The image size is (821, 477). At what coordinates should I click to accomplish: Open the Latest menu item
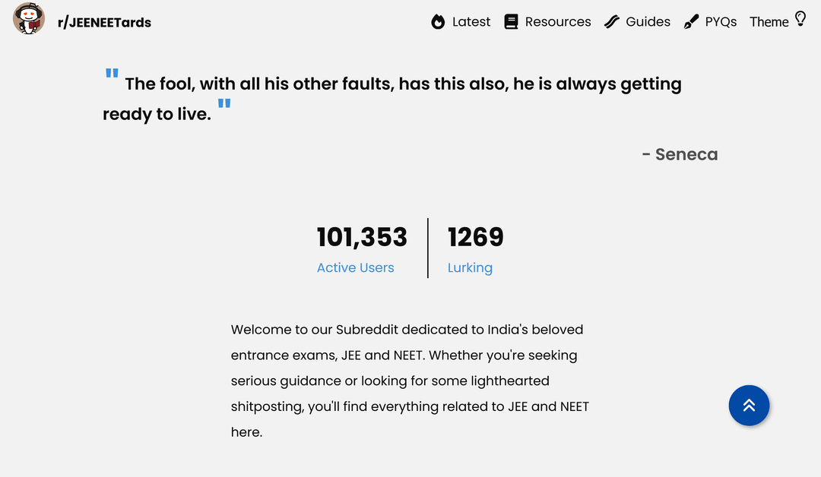pos(471,22)
